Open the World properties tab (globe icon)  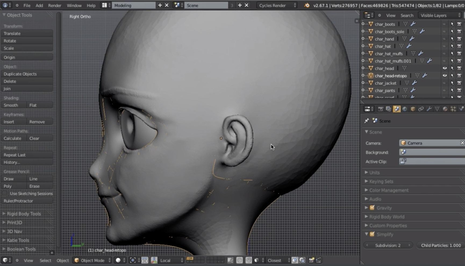(405, 109)
